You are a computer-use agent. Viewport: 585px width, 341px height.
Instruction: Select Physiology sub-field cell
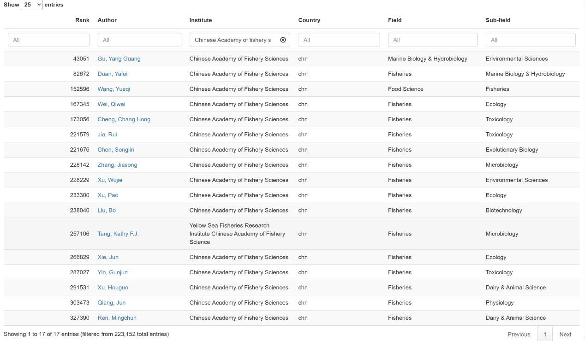[500, 303]
